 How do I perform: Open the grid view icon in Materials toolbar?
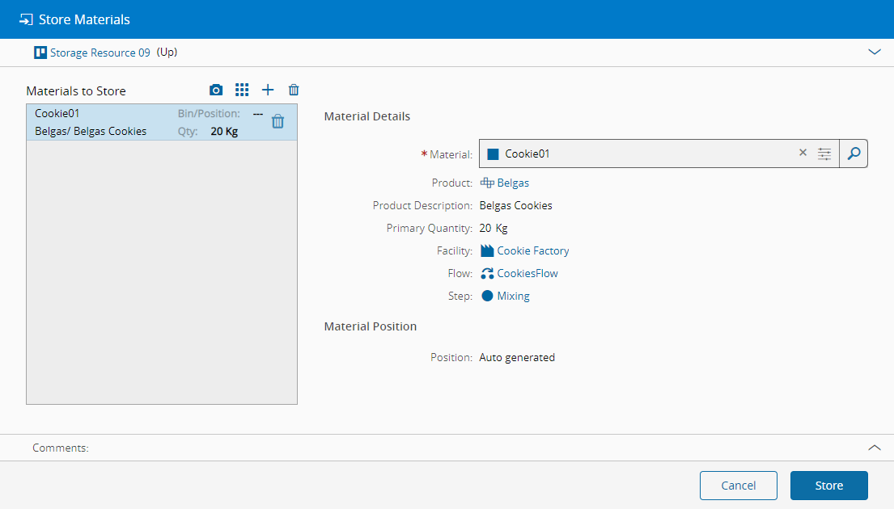tap(242, 90)
